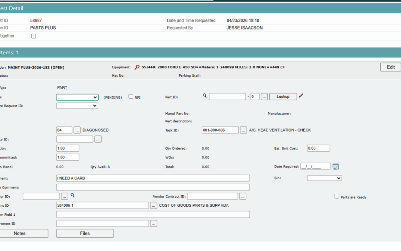The image size is (401, 251).
Task: Open the Task ID ellipsis browse
Action: point(243,130)
